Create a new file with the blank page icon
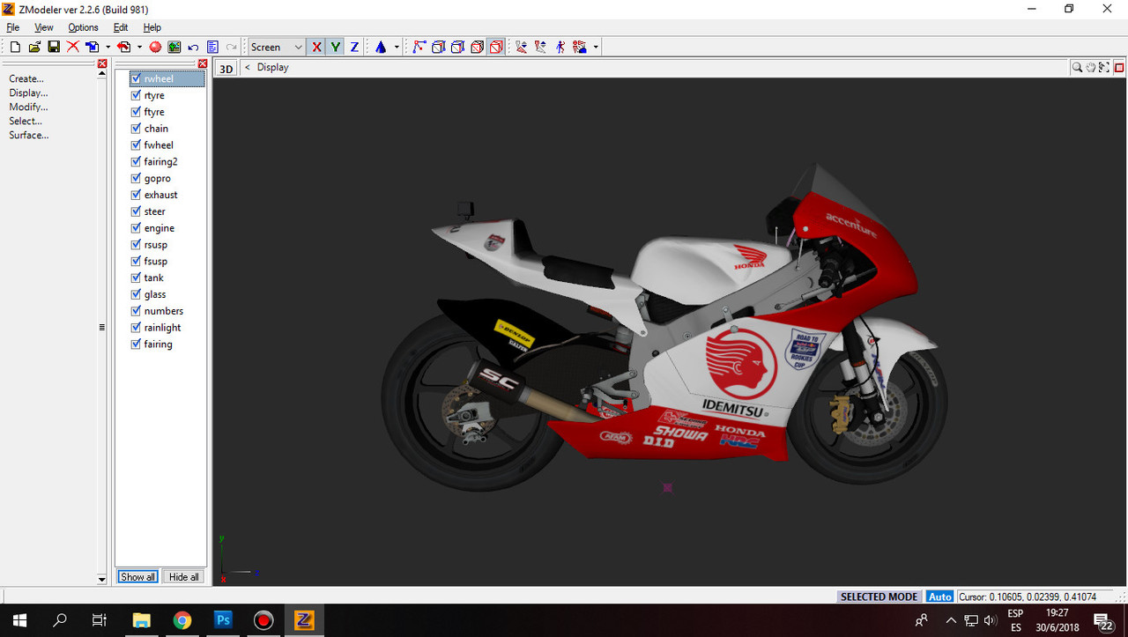 pos(15,47)
